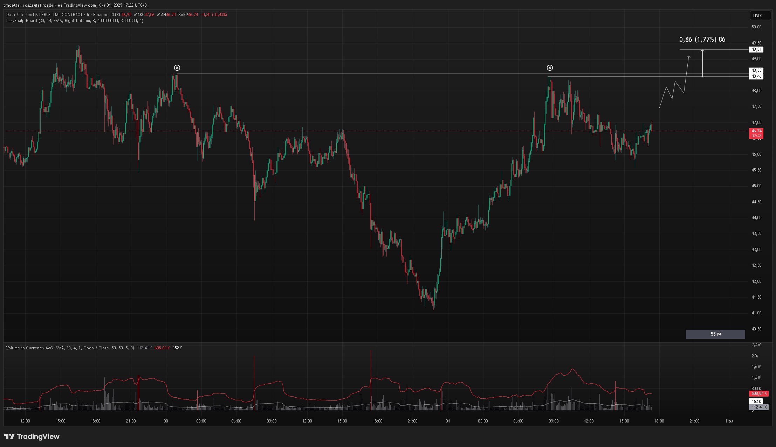776x447 pixels.
Task: Click the TradingView logo at bottom left
Action: (32, 436)
